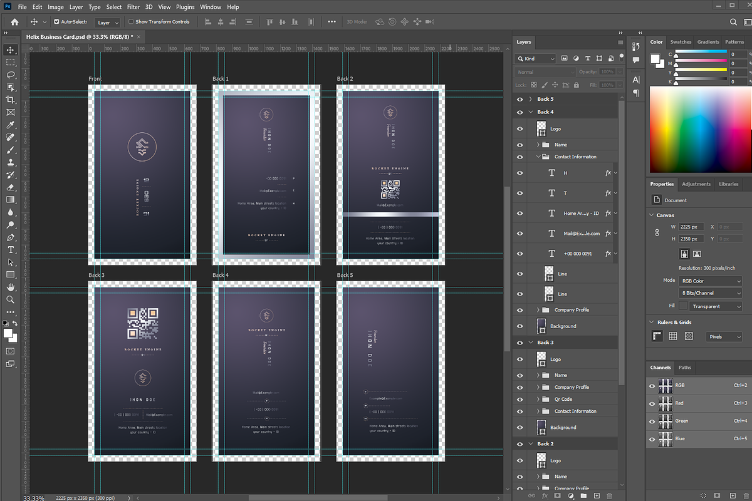Select the Eyedropper tool

click(x=10, y=125)
